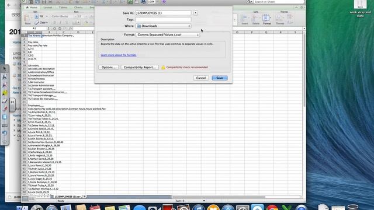374x210 pixels.
Task: Open 'work vicky and clara' desktop file
Action: click(360, 8)
